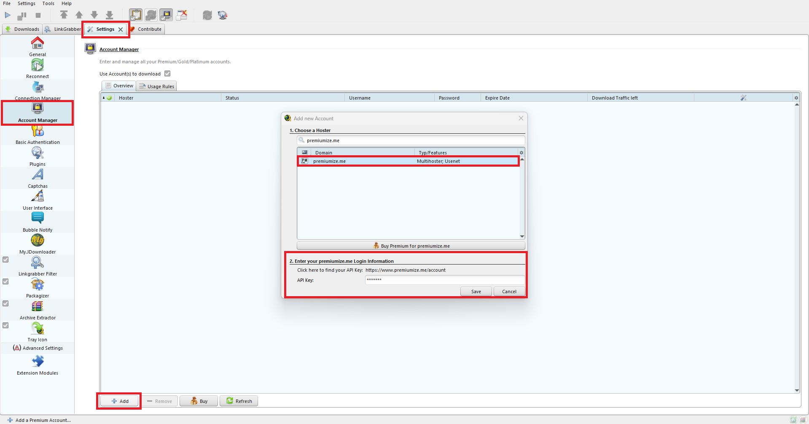Stop all downloads with the stop icon
The height and width of the screenshot is (424, 809).
pos(38,15)
